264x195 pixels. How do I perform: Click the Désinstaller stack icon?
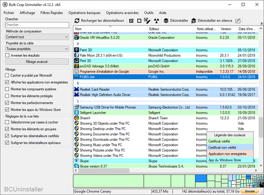point(166,21)
